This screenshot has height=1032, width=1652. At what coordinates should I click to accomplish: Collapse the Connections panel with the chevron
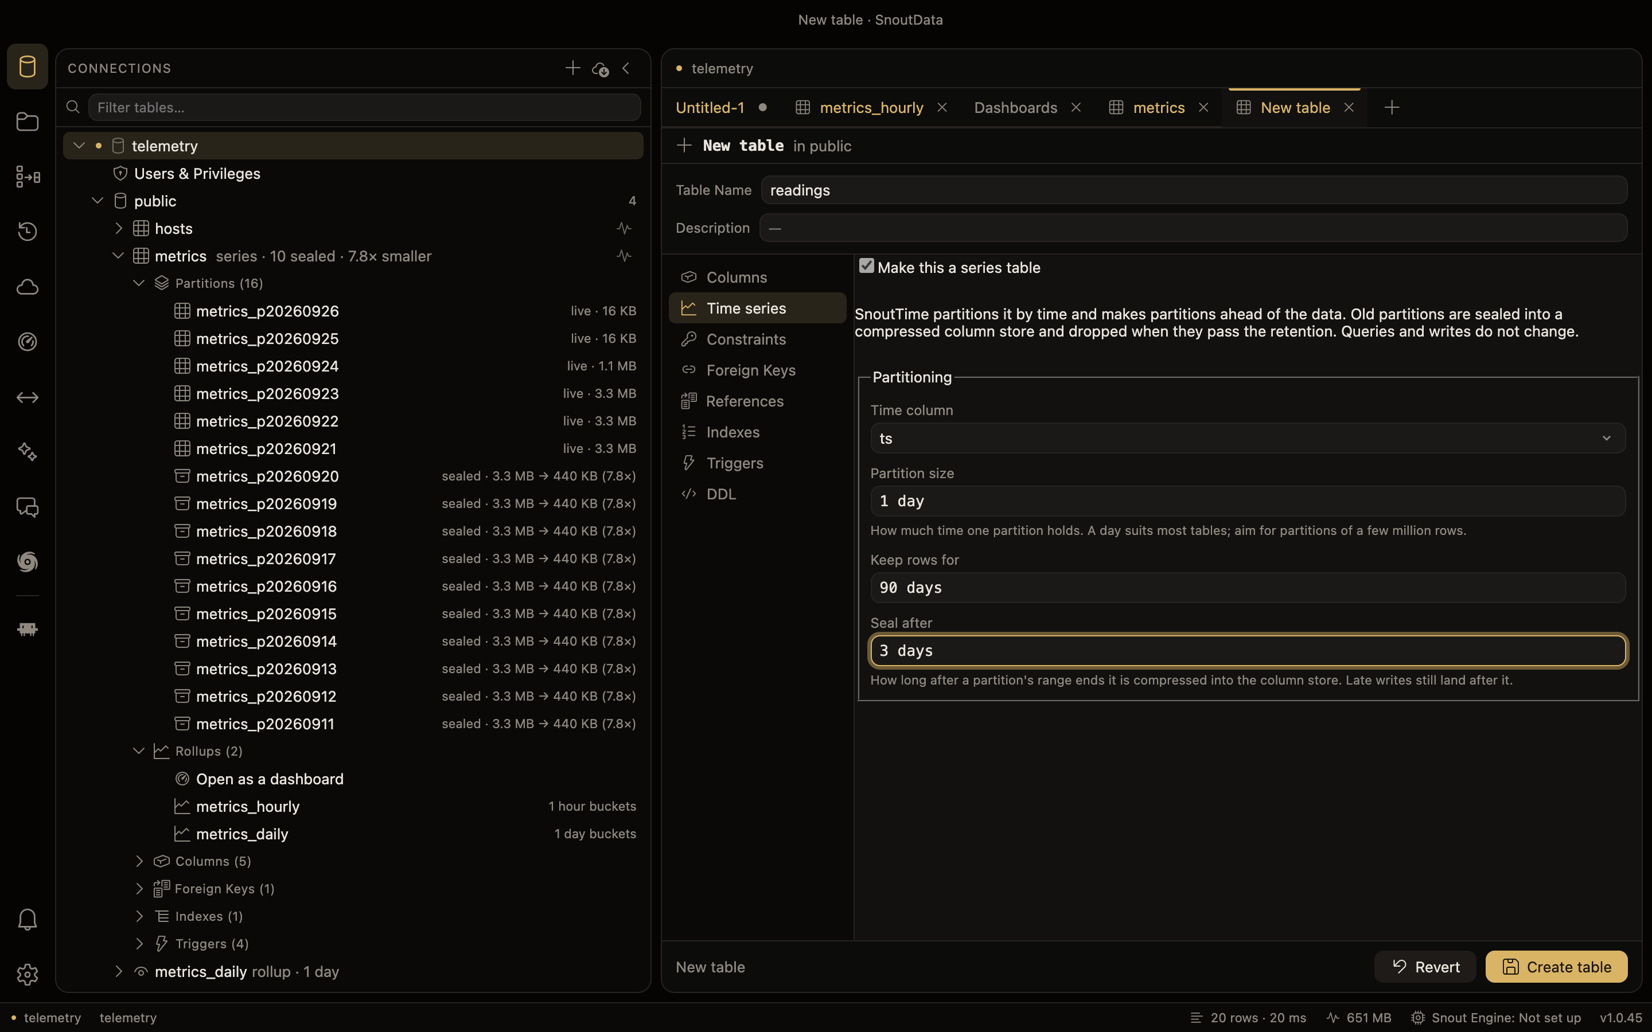(626, 68)
